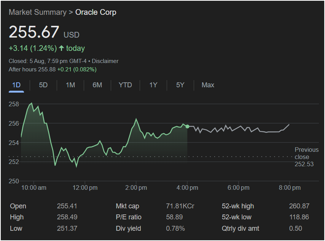The image size is (325, 241).
Task: Click the Qtrly div amt label
Action: click(x=241, y=228)
